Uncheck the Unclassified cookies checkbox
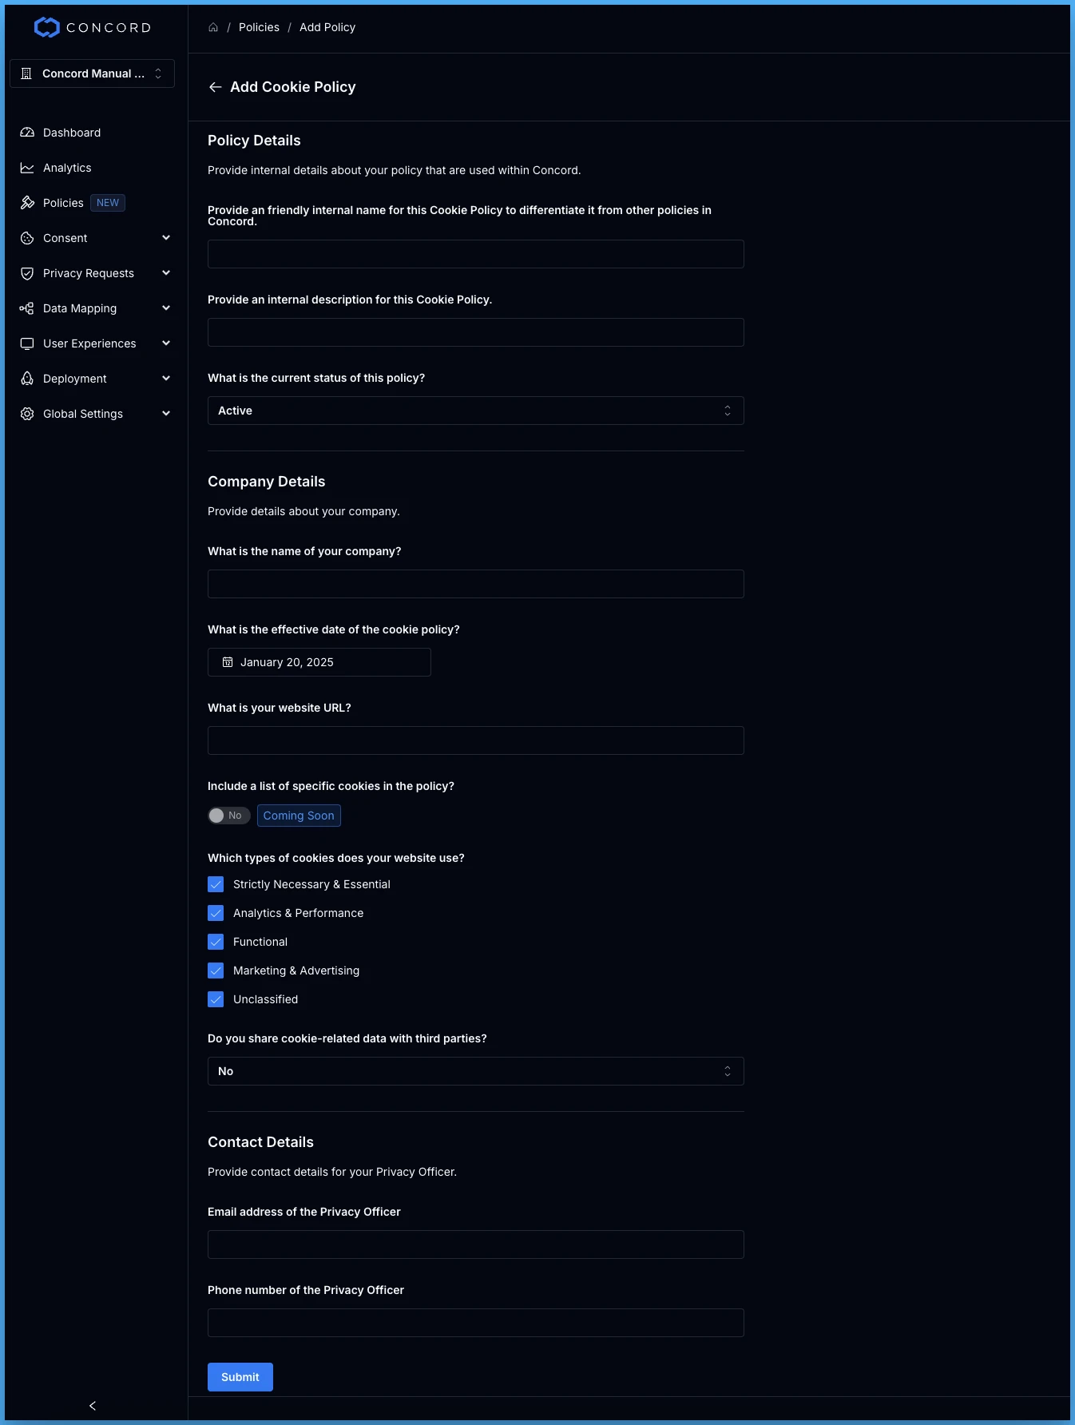Viewport: 1075px width, 1425px height. tap(216, 999)
